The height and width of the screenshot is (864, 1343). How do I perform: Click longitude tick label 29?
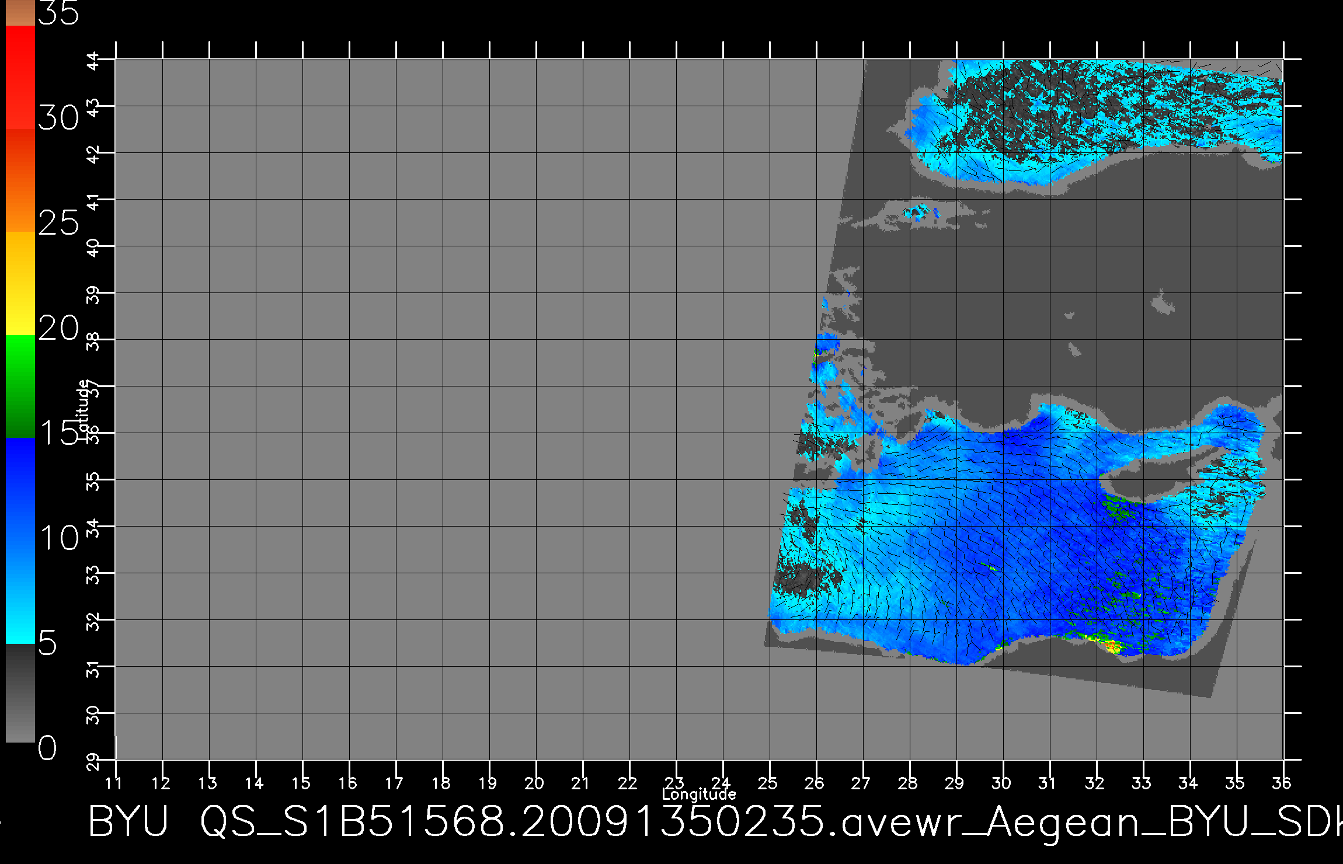(x=955, y=783)
